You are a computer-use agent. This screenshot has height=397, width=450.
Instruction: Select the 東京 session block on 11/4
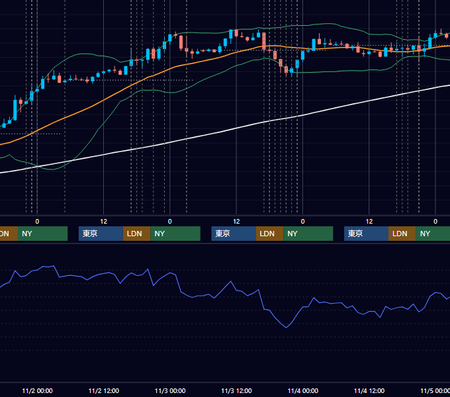coord(366,234)
